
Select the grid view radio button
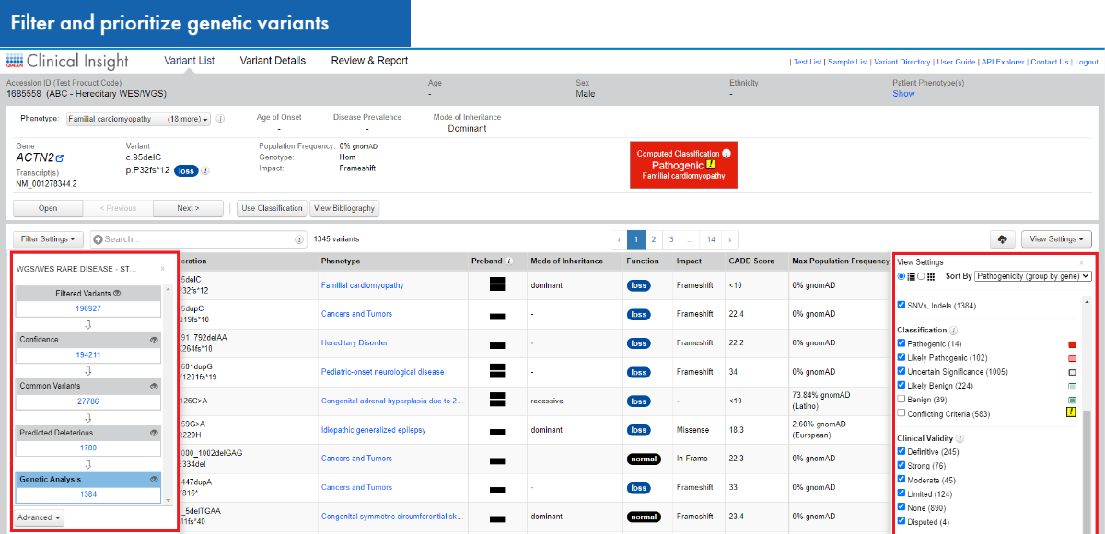coord(922,276)
